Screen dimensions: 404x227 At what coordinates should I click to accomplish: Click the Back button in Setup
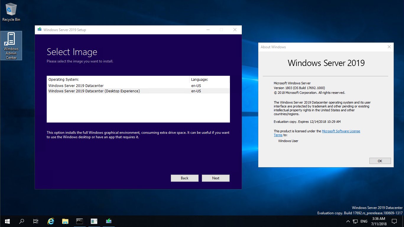coord(184,178)
